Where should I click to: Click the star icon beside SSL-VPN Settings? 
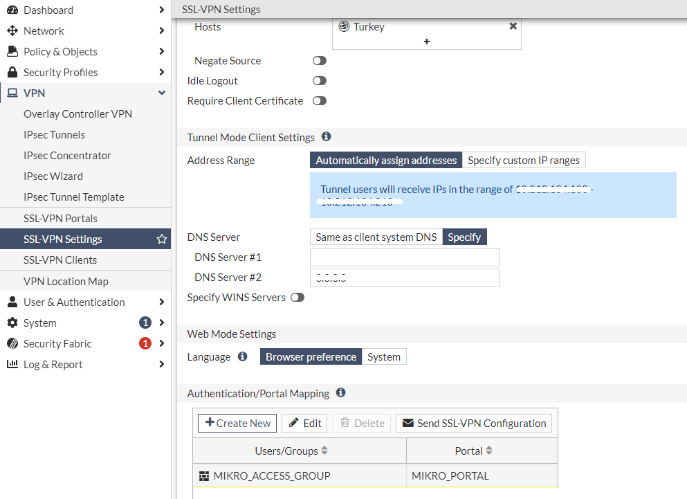162,239
